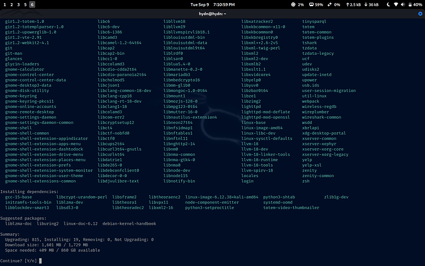This screenshot has height=266, width=425.
Task: Click the hydn@hydn terminal title bar
Action: pyautogui.click(x=212, y=13)
